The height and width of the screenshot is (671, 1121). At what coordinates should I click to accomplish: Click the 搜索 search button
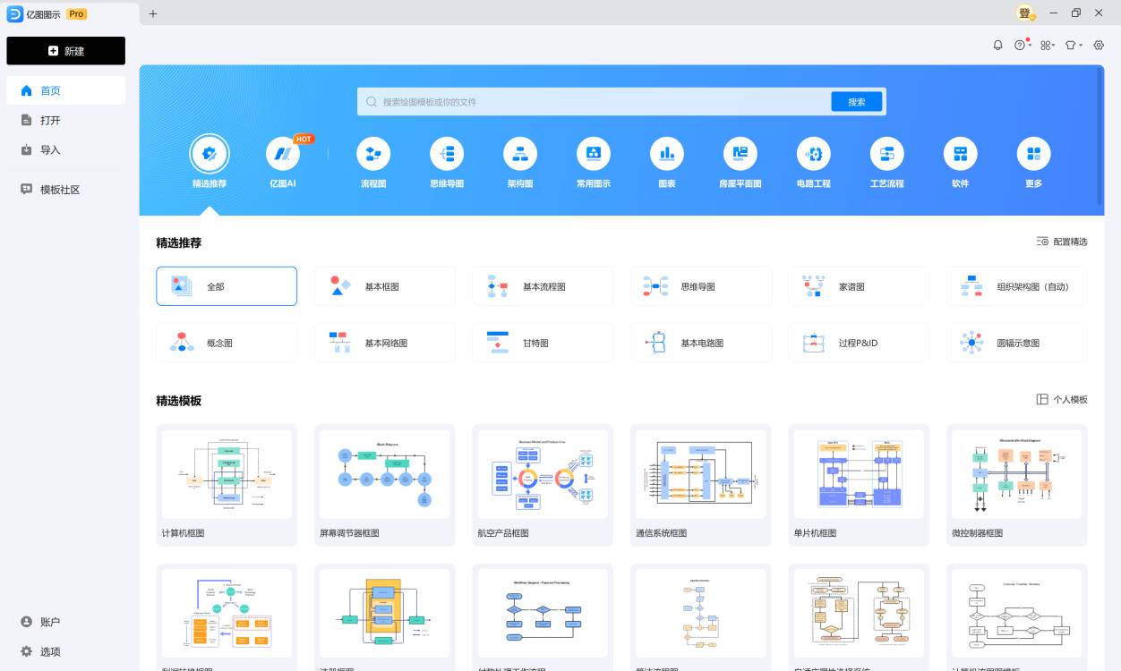[854, 101]
